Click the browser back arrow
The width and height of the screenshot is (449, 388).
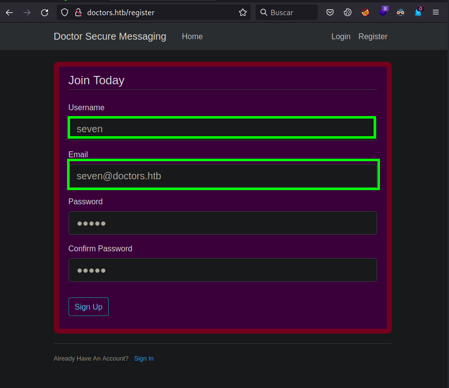[x=9, y=13]
